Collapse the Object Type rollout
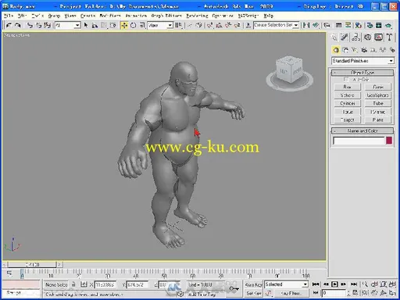The width and height of the screenshot is (400, 300). 362,73
